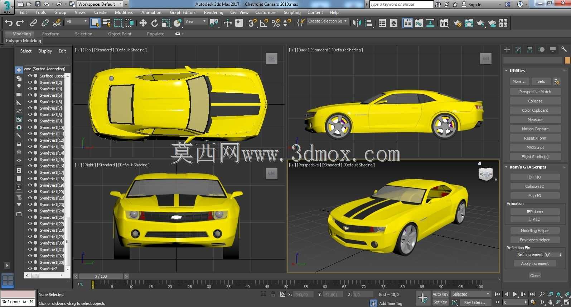
Task: Open the Create command panel tab
Action: tap(507, 50)
